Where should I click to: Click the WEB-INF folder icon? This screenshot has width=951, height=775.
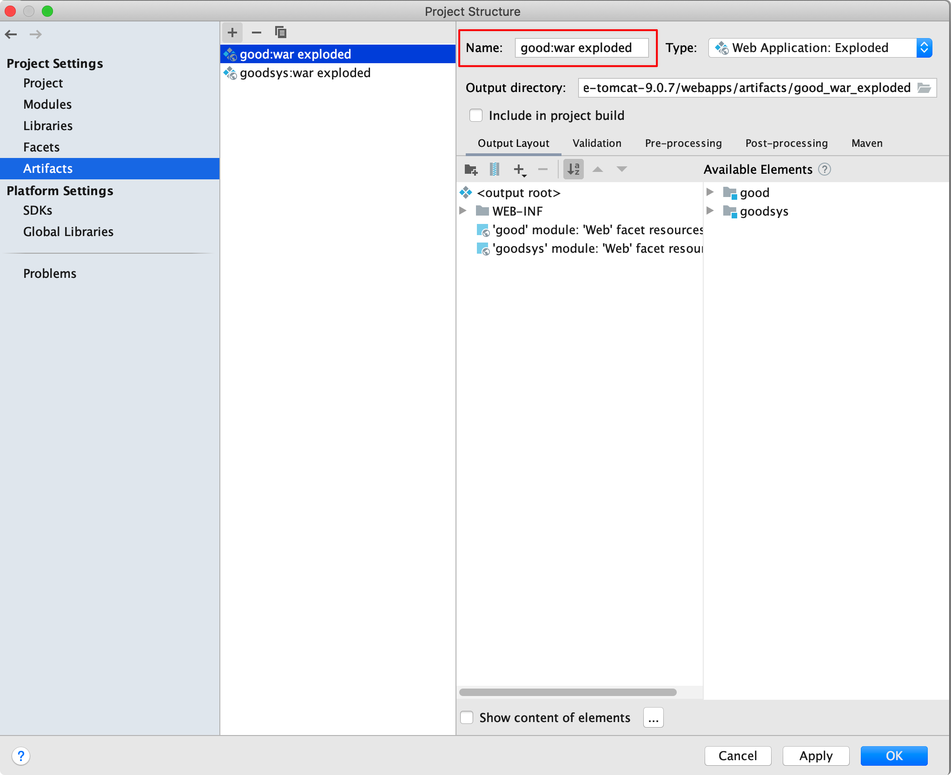click(482, 211)
